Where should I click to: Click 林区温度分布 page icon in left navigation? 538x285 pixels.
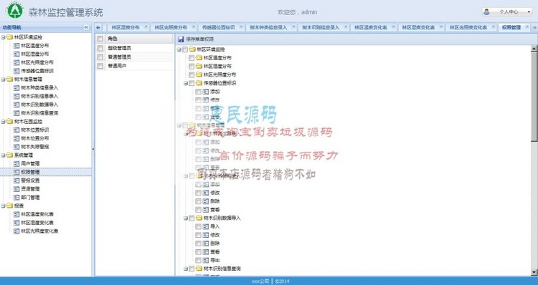point(16,45)
